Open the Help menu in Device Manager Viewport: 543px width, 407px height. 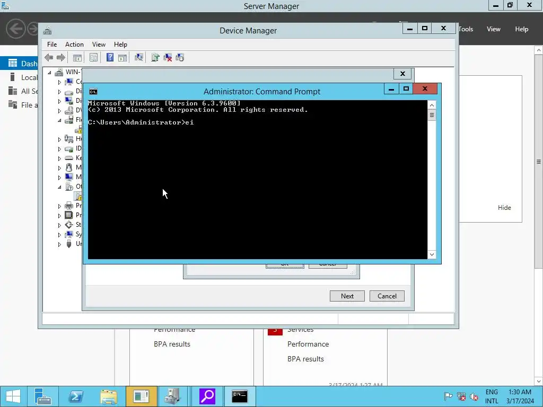120,45
